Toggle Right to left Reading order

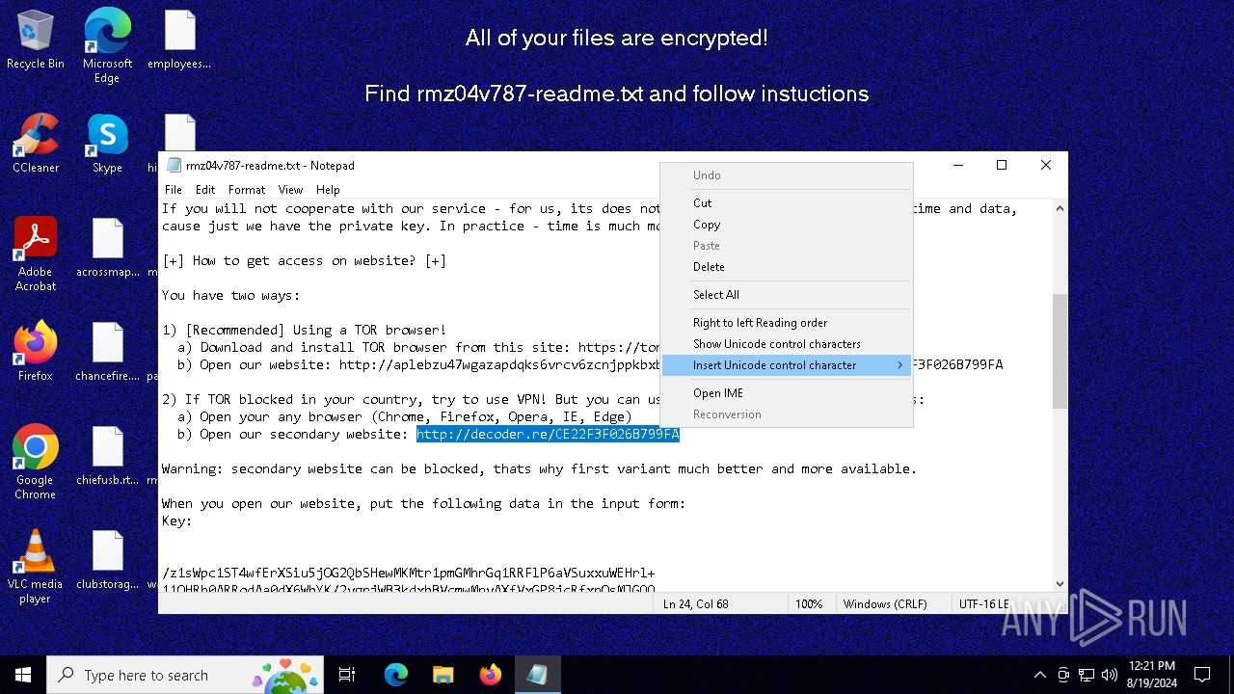coord(787,323)
